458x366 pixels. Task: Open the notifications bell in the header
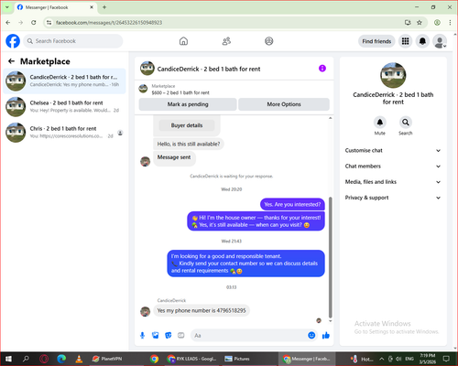pyautogui.click(x=422, y=41)
